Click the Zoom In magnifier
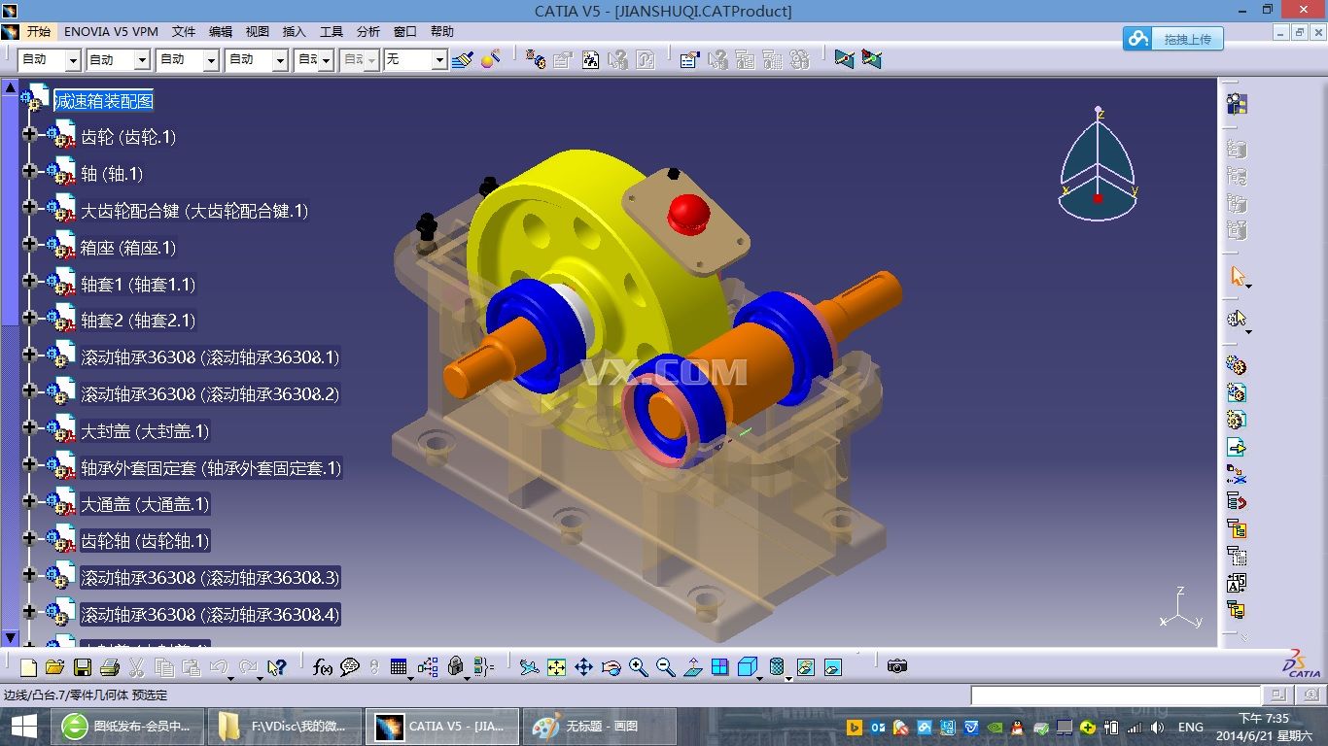This screenshot has height=746, width=1328. point(638,667)
